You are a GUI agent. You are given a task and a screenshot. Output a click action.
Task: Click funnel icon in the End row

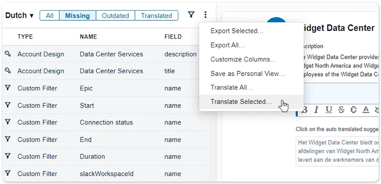pyautogui.click(x=8, y=139)
